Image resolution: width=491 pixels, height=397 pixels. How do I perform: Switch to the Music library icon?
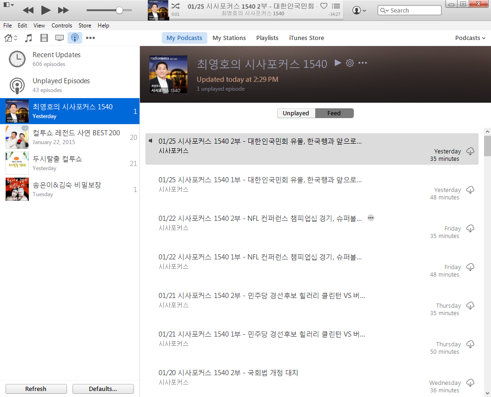28,38
